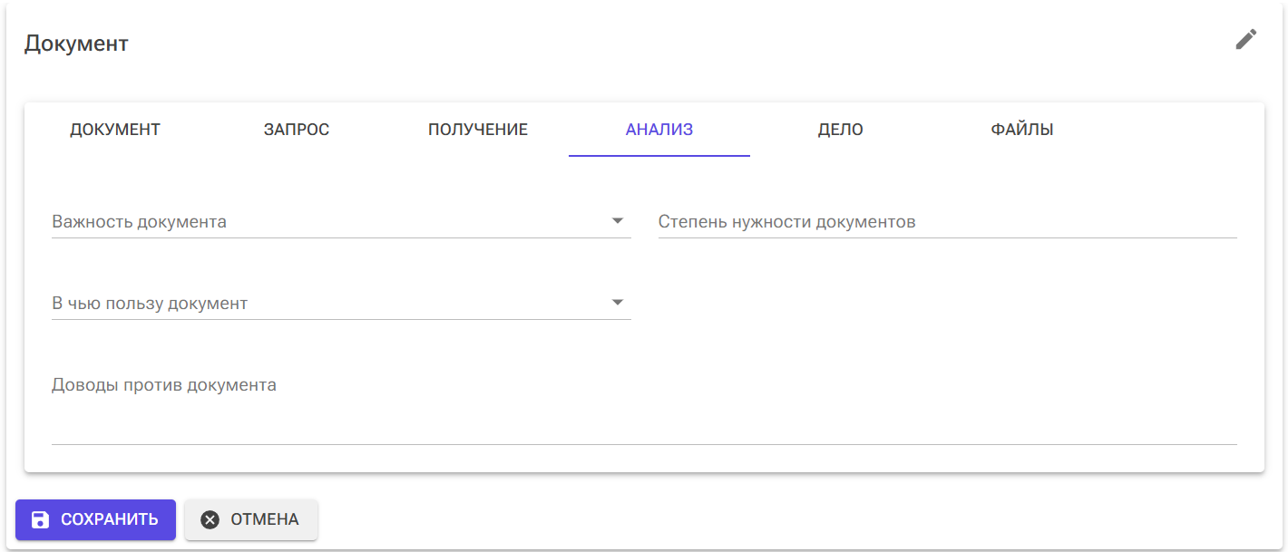Click the circled X cancel icon
The width and height of the screenshot is (1288, 552).
[x=210, y=519]
